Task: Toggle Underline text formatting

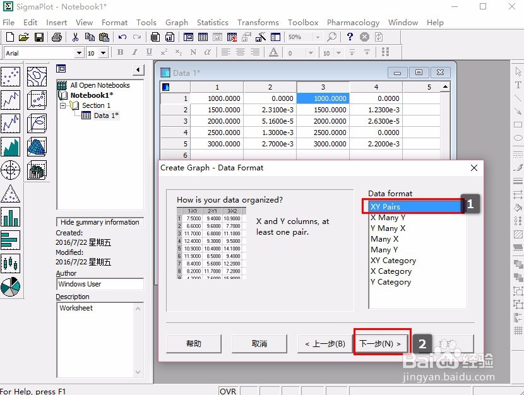Action: click(x=150, y=52)
